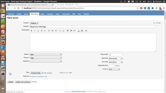Open the Assignee dropdown
The height and width of the screenshot is (93, 166).
(46, 61)
